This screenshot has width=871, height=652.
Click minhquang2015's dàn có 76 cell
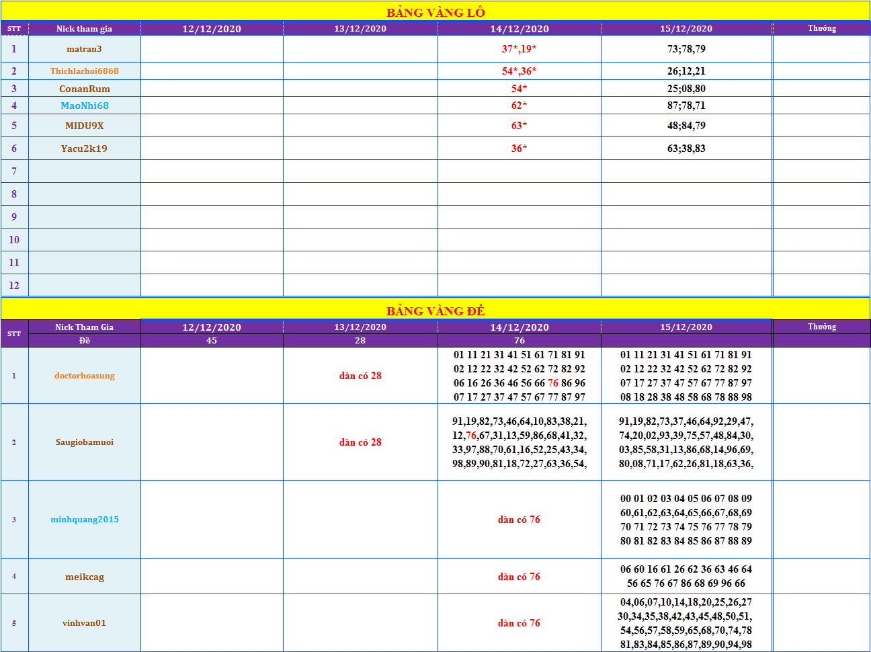(519, 520)
